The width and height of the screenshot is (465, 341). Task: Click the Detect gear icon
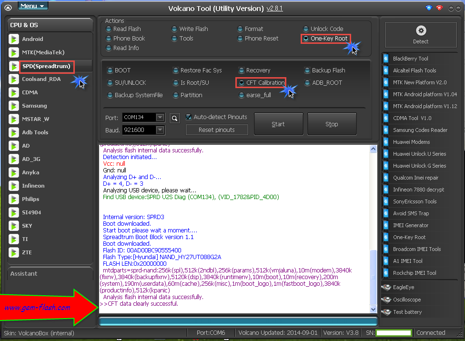coord(421,30)
